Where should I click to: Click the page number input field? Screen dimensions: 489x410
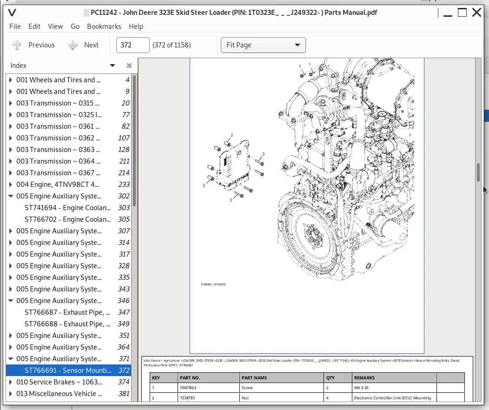click(133, 45)
